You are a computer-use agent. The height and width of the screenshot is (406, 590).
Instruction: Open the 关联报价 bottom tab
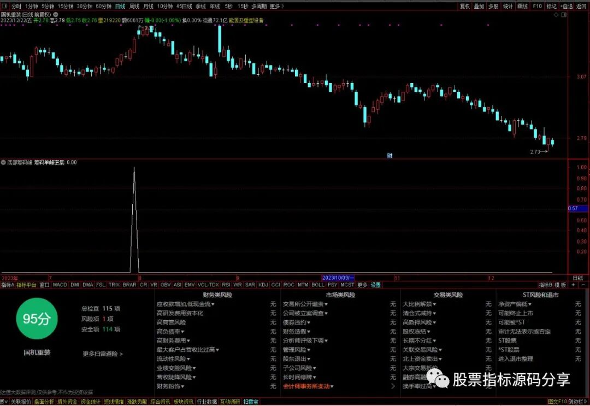click(21, 402)
